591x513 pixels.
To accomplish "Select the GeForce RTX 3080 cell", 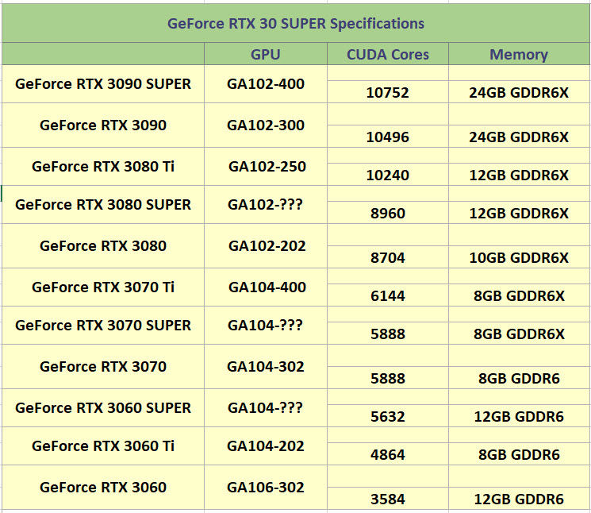I will pyautogui.click(x=103, y=246).
